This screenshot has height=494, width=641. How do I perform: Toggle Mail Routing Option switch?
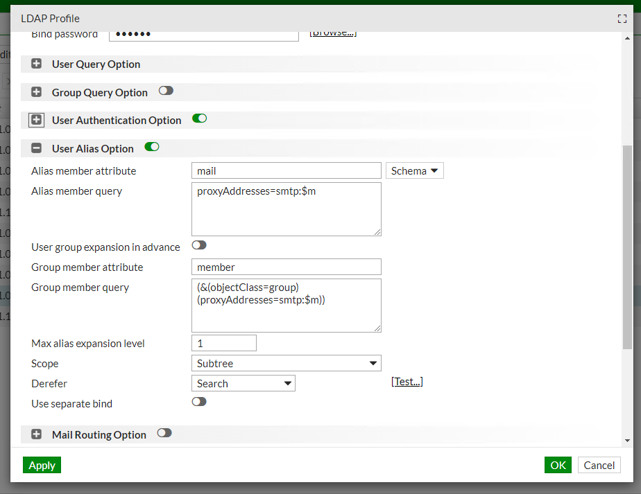tap(164, 433)
